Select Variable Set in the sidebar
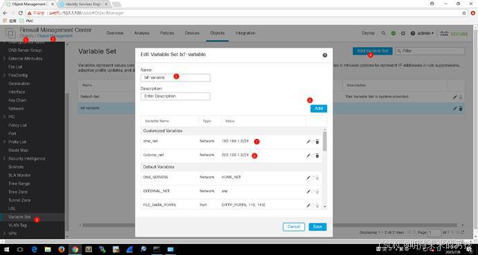 19,217
